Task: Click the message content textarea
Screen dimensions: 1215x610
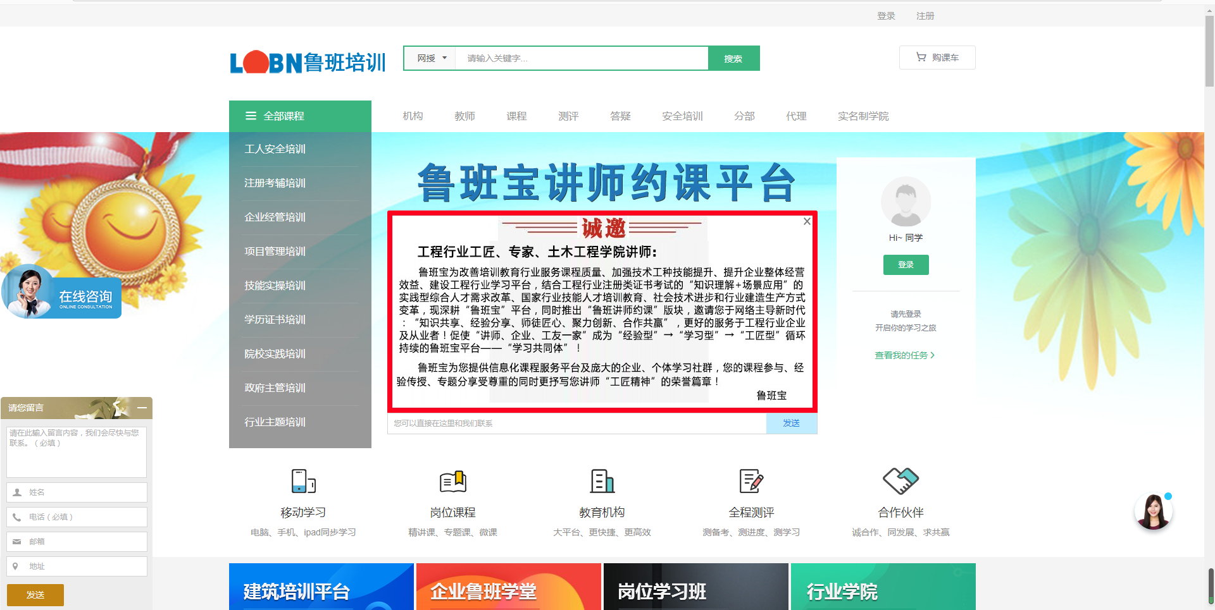Action: (x=77, y=452)
